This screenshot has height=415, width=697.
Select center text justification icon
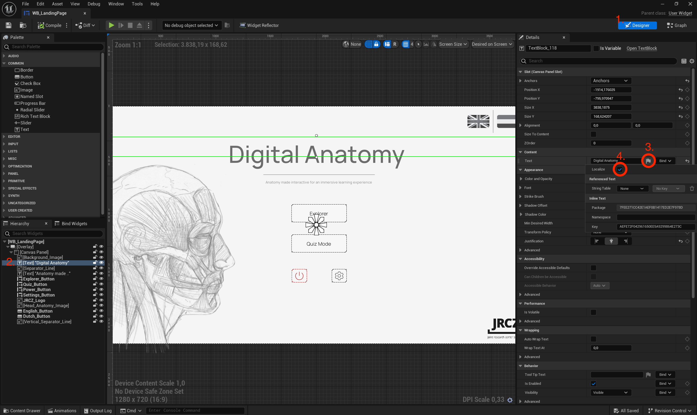coord(611,241)
